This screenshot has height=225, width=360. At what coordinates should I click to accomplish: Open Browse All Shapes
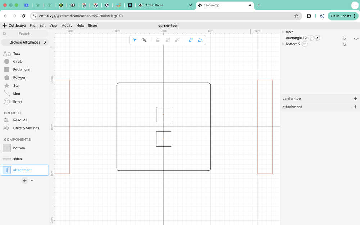coord(25,42)
